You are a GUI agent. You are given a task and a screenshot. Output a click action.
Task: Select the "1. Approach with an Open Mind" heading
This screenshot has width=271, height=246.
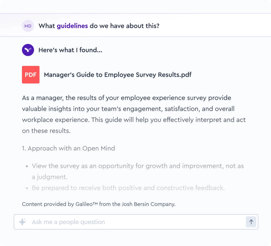pos(68,149)
